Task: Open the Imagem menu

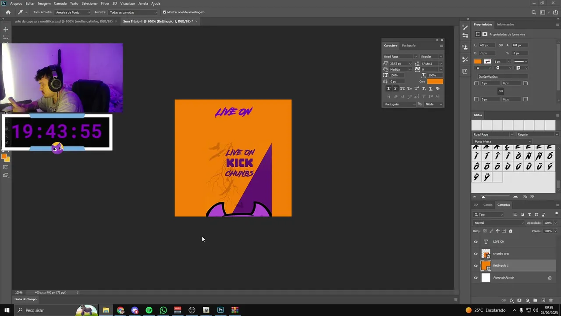Action: point(44,4)
